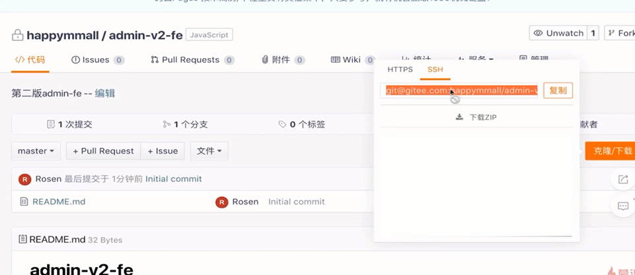Click the Unwatch button
Image resolution: width=635 pixels, height=275 pixels.
[558, 33]
